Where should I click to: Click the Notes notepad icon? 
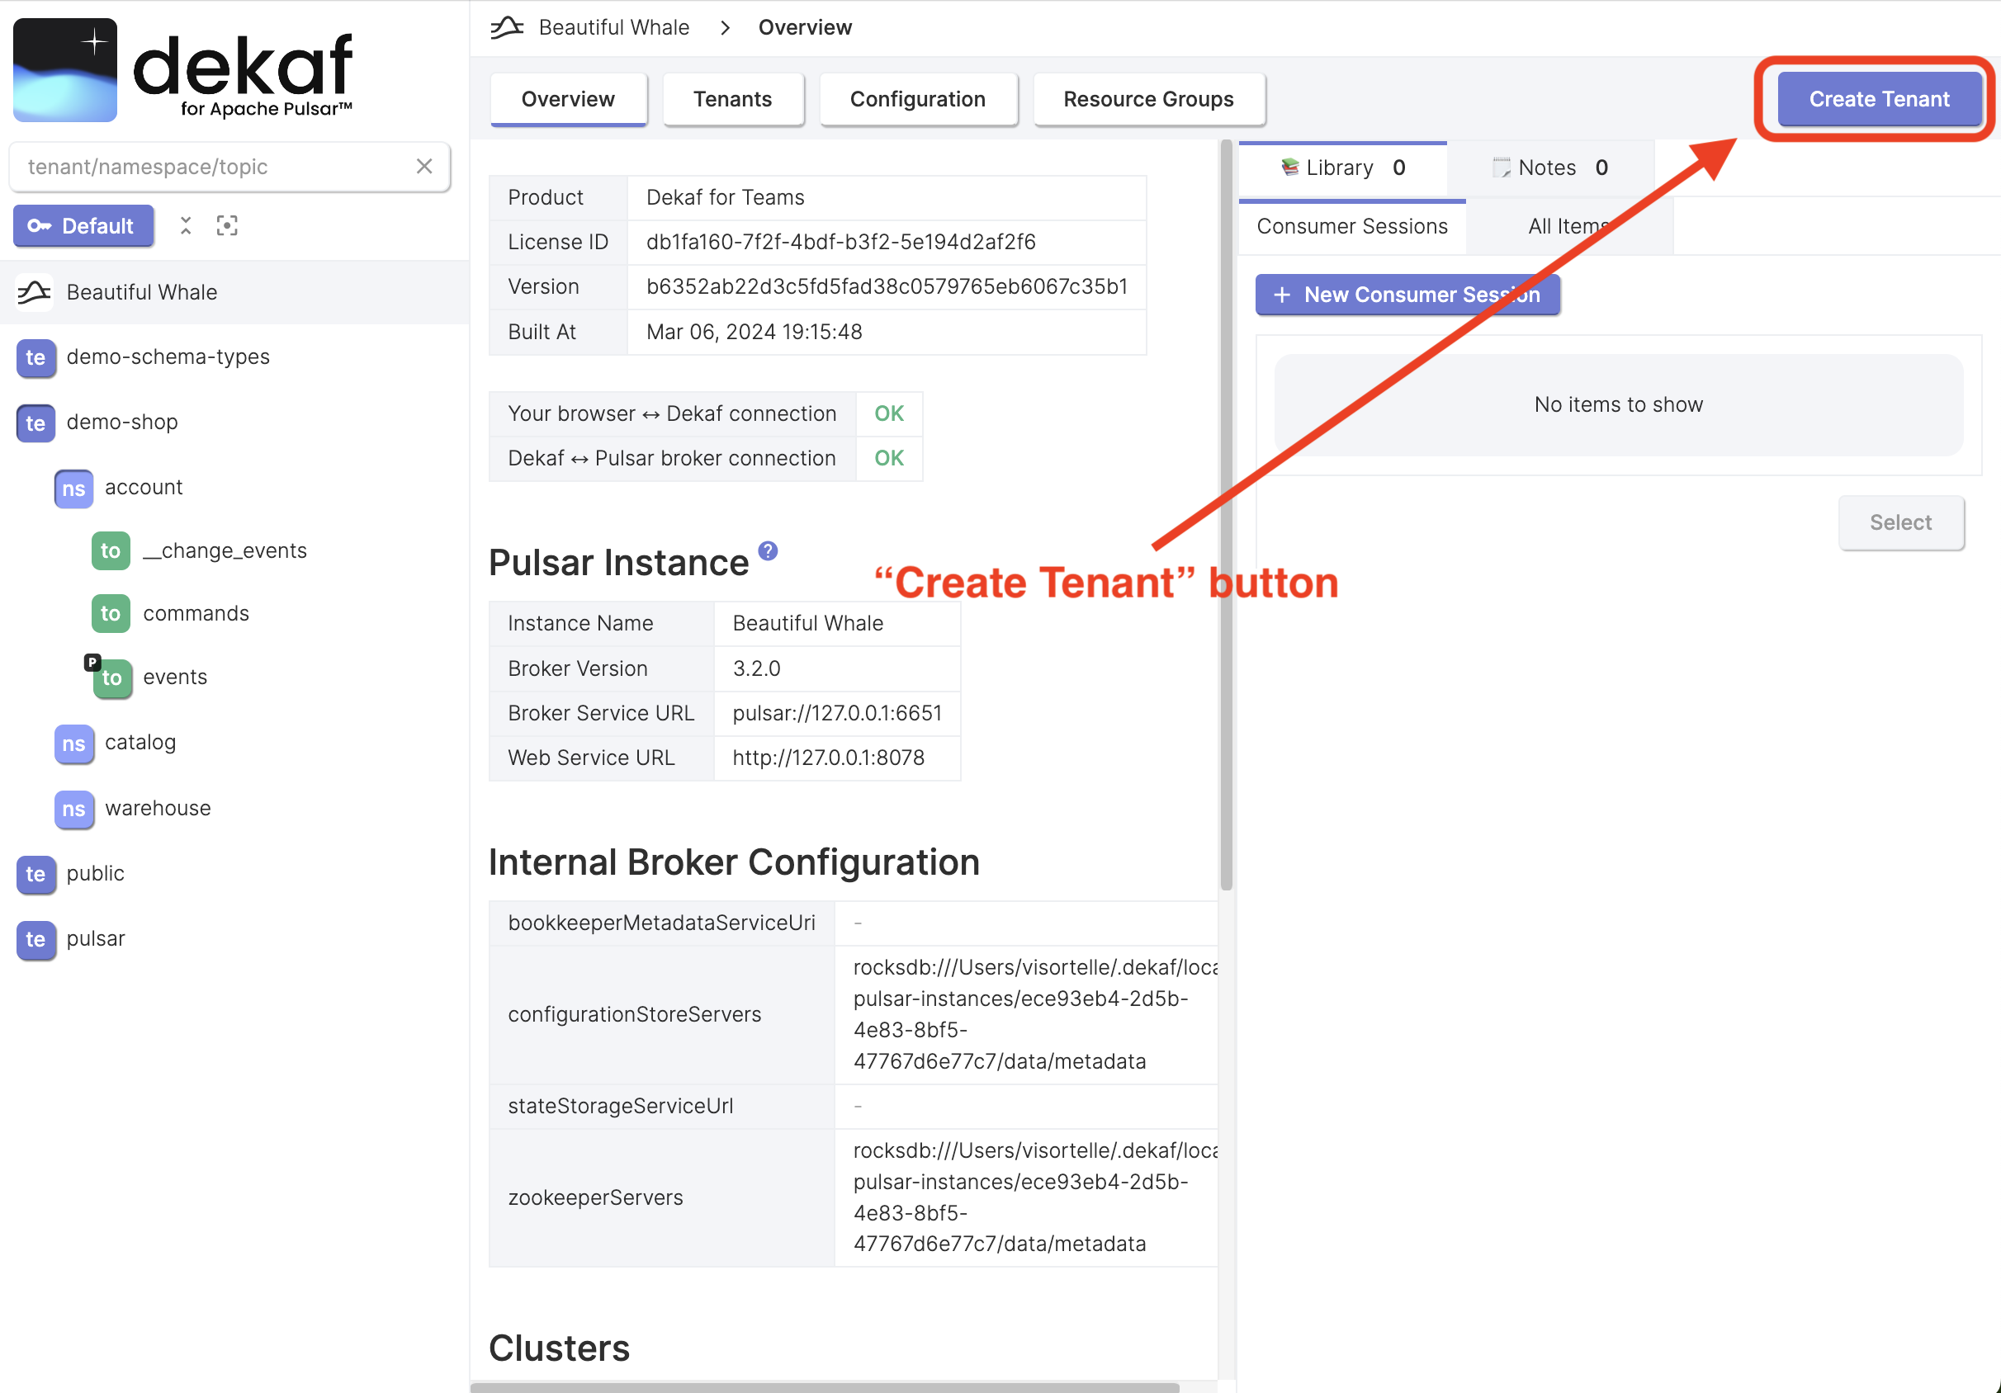[x=1502, y=168]
